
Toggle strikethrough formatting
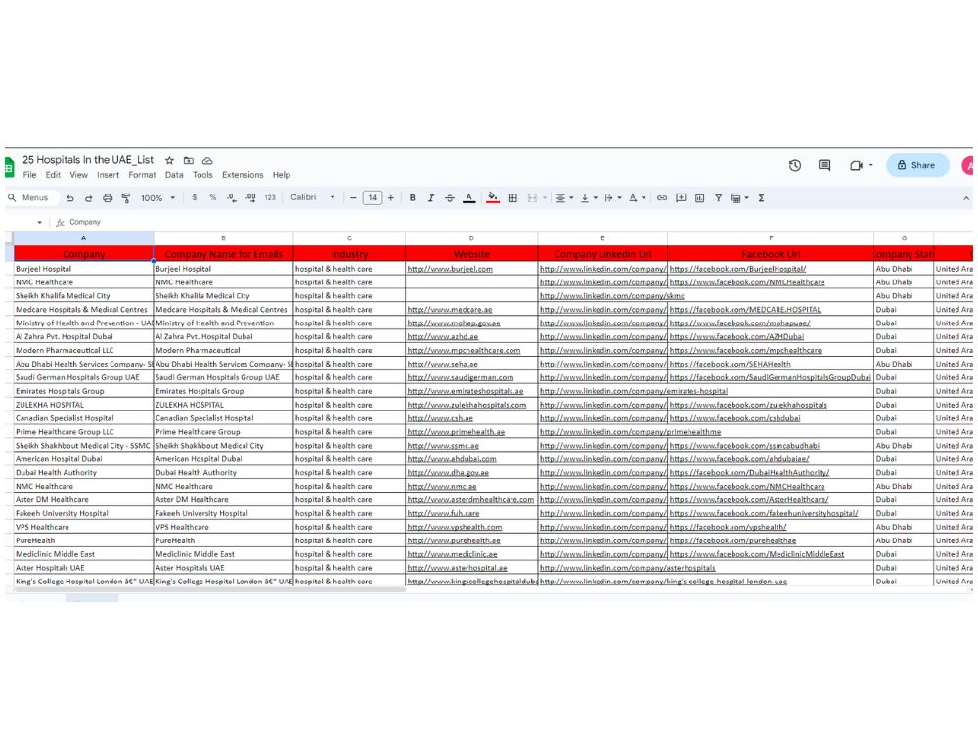click(x=450, y=198)
